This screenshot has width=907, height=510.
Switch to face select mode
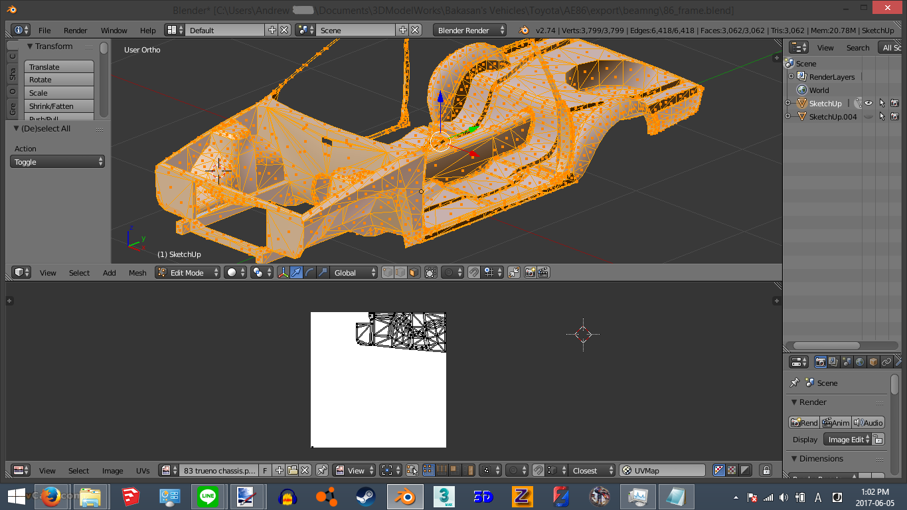tap(414, 273)
